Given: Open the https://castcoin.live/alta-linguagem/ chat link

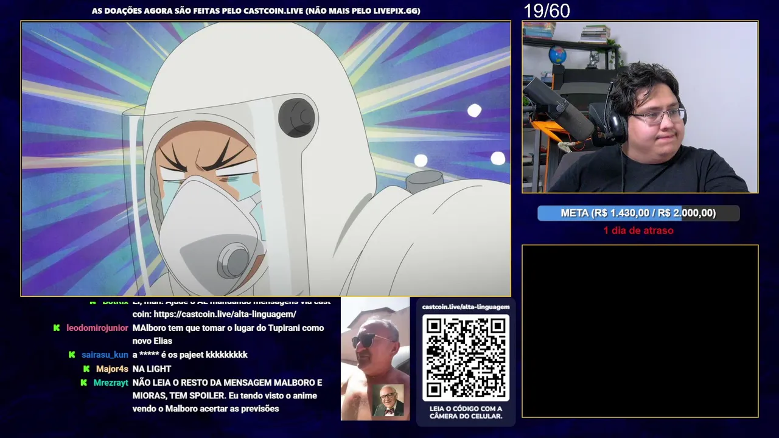Looking at the screenshot, I should (x=225, y=314).
